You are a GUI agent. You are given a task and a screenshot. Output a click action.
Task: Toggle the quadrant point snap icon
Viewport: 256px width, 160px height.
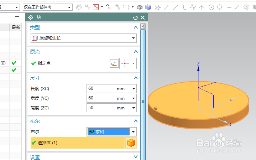(x=220, y=7)
